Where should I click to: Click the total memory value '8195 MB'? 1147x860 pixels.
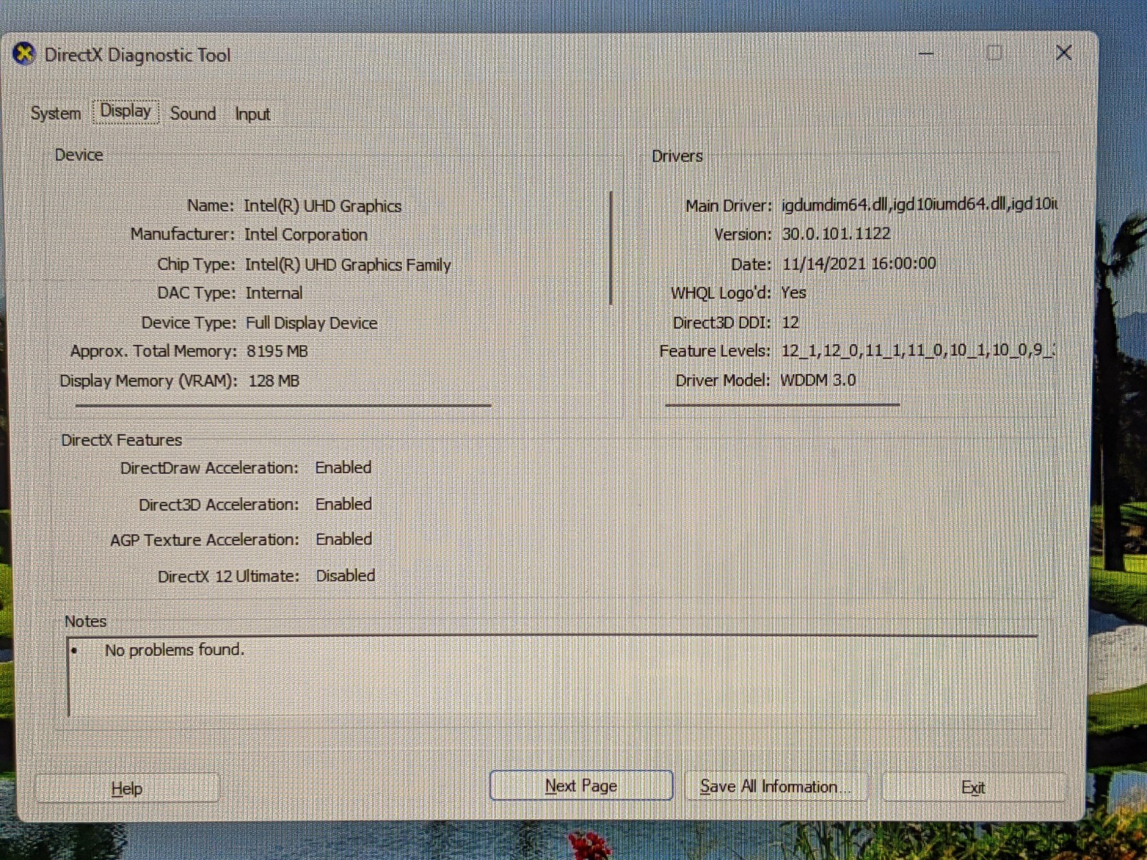click(277, 351)
